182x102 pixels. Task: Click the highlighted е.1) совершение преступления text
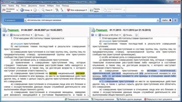[117, 81]
